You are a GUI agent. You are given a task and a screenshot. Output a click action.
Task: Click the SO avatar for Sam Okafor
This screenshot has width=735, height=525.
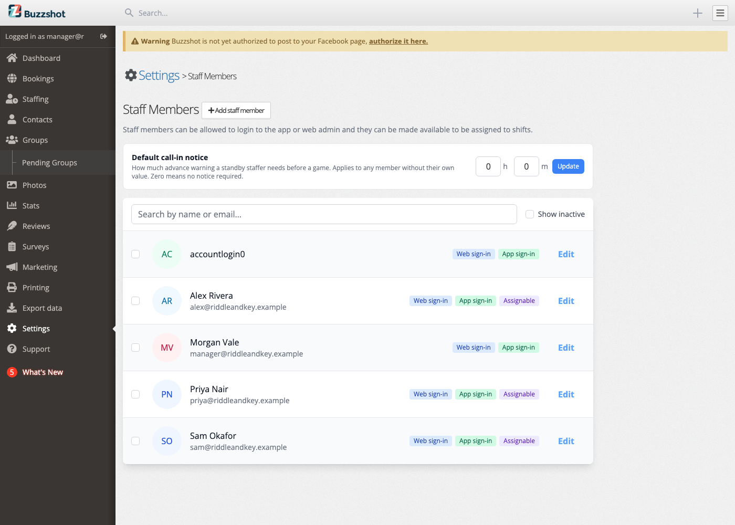[x=167, y=441]
